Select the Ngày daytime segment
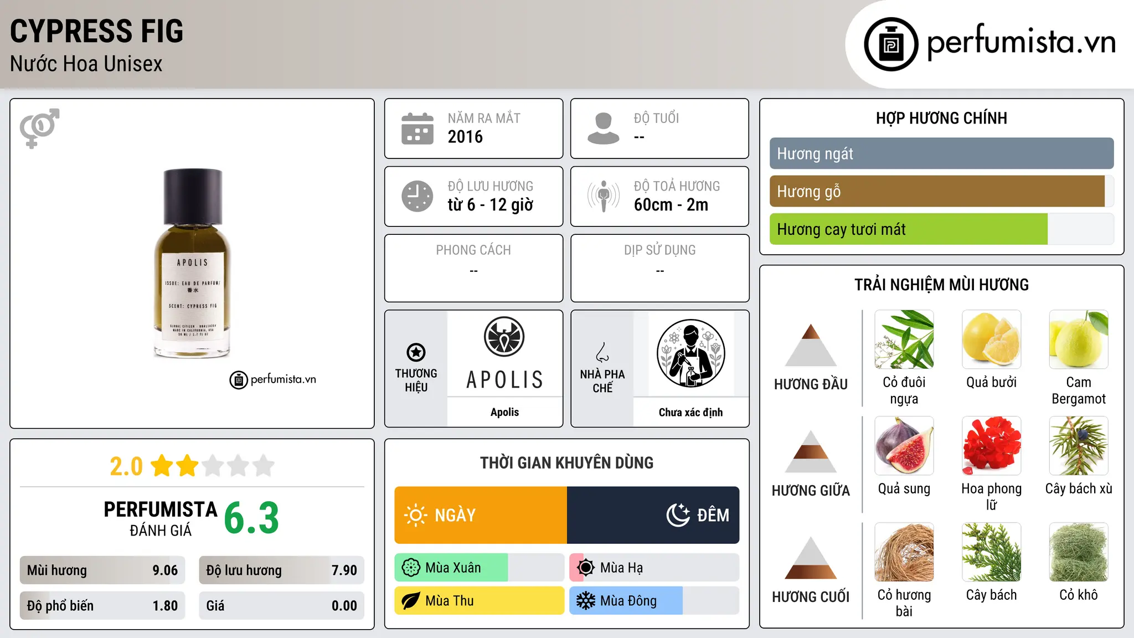This screenshot has height=638, width=1134. 481,515
